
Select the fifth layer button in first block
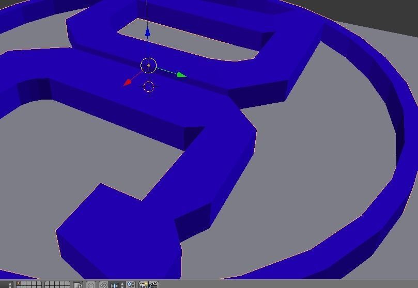(39, 284)
